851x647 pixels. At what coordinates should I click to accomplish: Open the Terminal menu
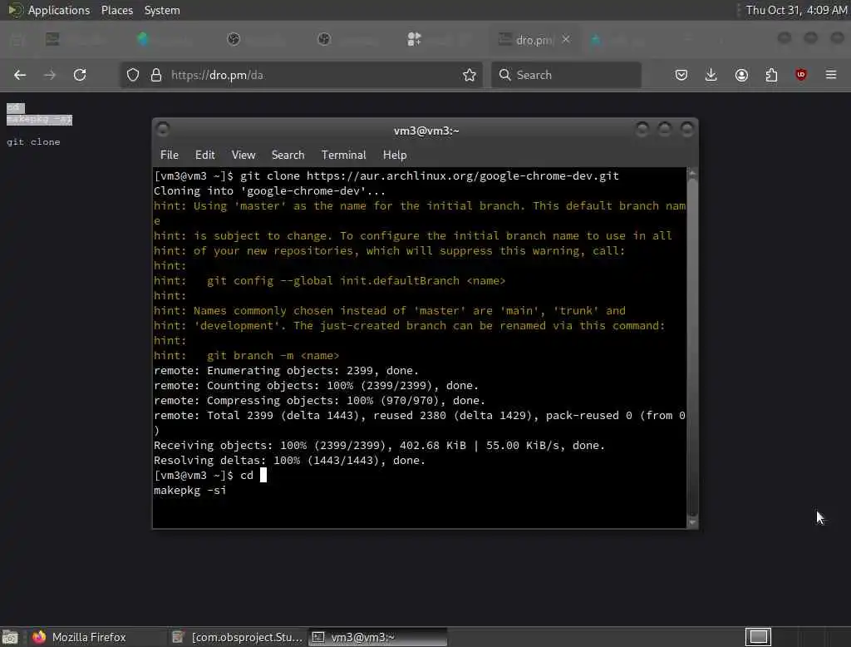point(343,155)
